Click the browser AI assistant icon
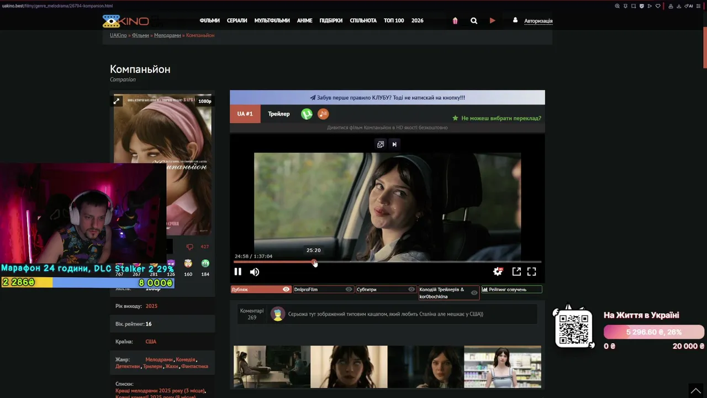707x398 pixels. pos(690,6)
